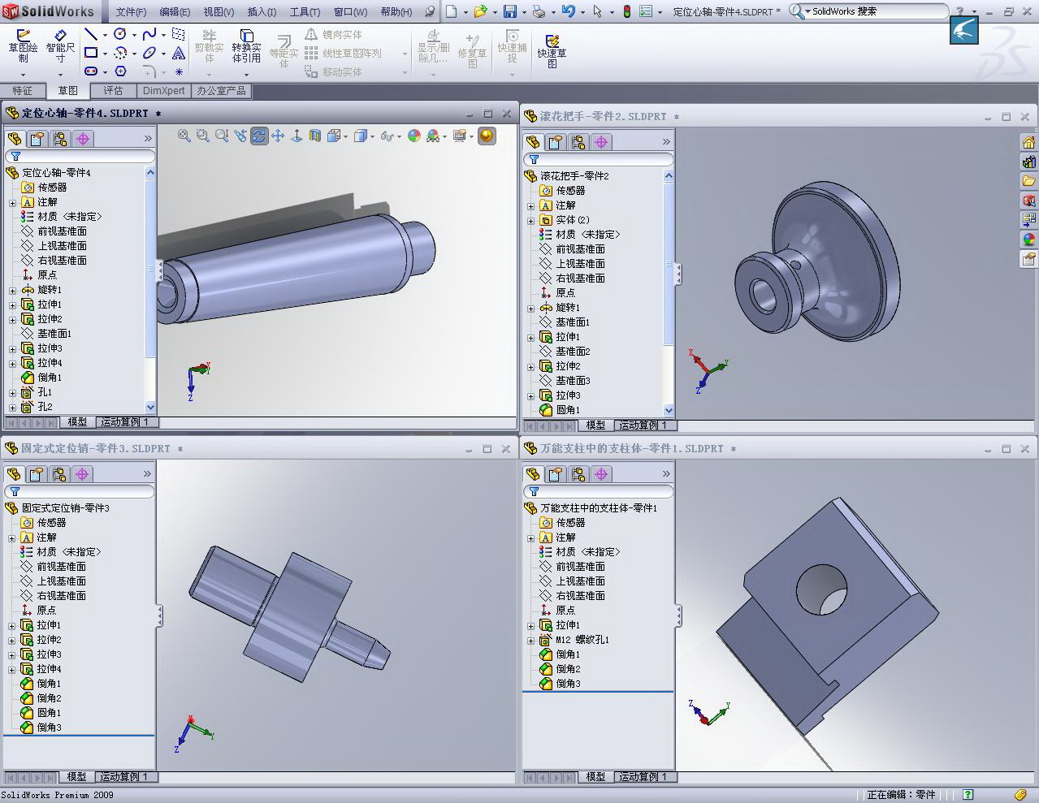Expand 拉伸3 feature in 零件4 tree
The image size is (1039, 803).
pyautogui.click(x=12, y=348)
